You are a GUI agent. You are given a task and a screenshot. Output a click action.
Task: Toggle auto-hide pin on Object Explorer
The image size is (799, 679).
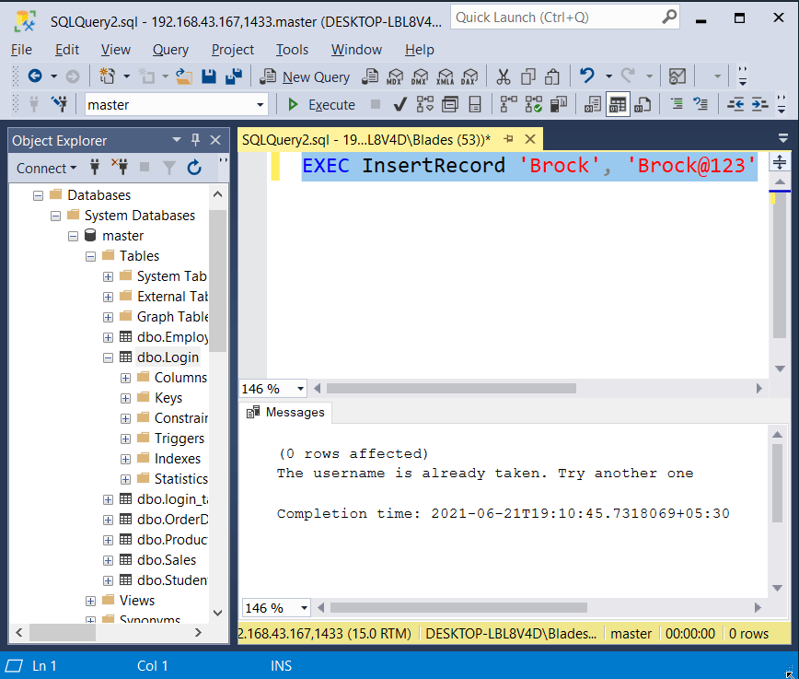(195, 140)
